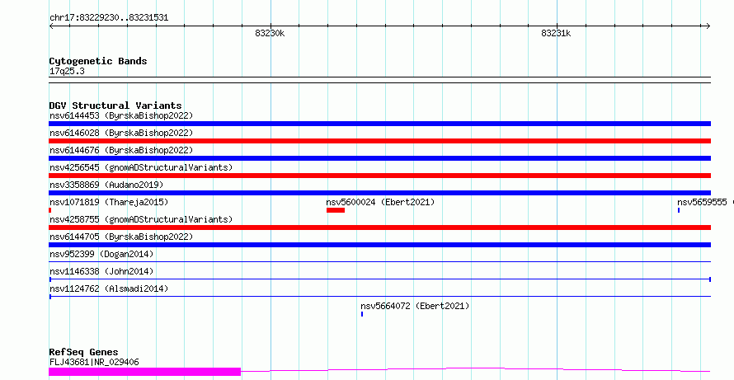Click the nsv3358869 blue variant bar

click(379, 193)
